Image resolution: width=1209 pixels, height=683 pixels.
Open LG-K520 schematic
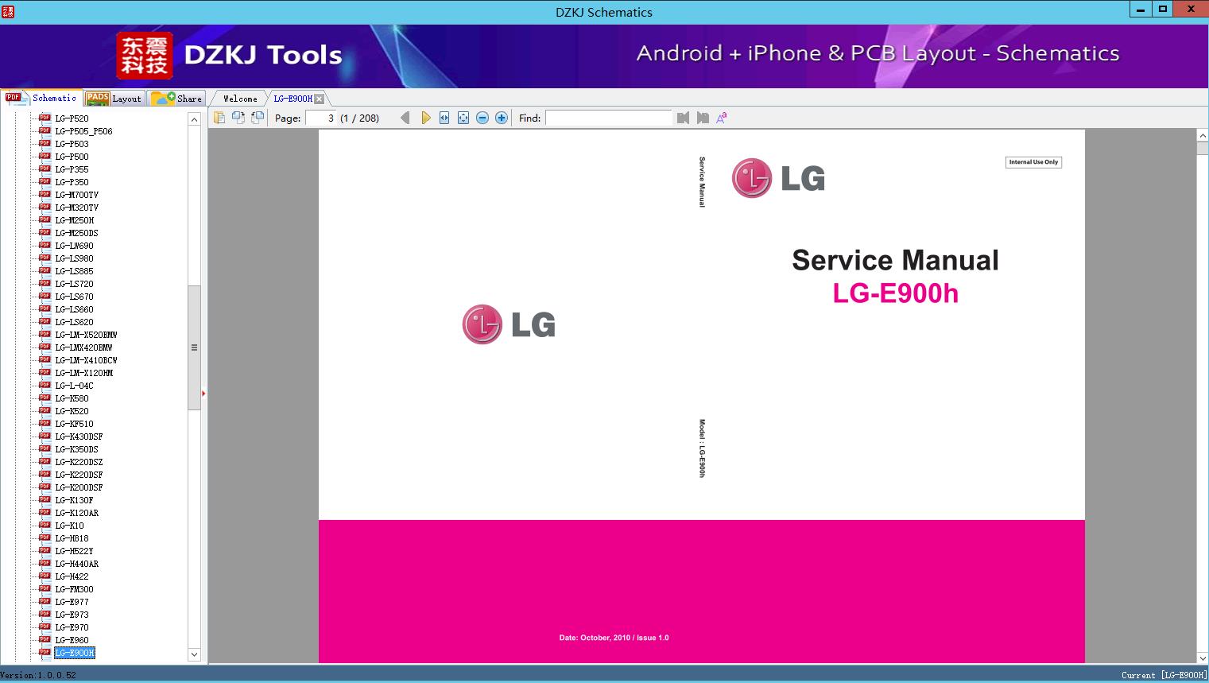(x=72, y=411)
